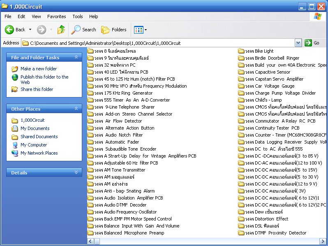Select folder icon for Air Flow Detector
The image size is (328, 246).
(x=90, y=121)
